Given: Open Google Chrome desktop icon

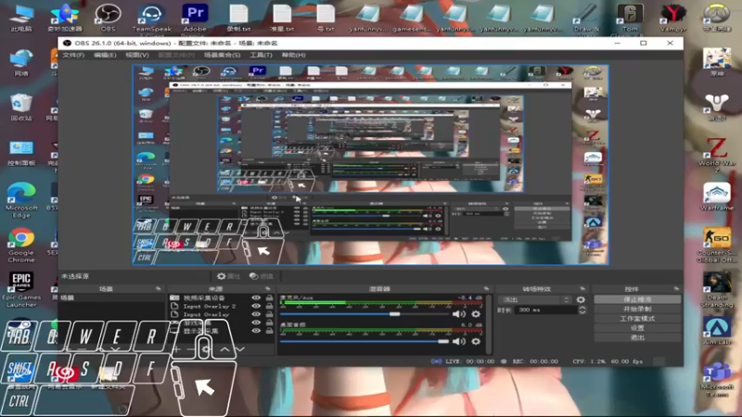Looking at the screenshot, I should click(21, 246).
